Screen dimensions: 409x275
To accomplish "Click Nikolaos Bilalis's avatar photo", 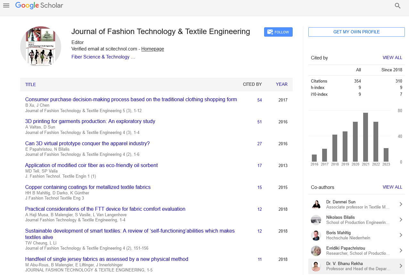I will click(316, 220).
